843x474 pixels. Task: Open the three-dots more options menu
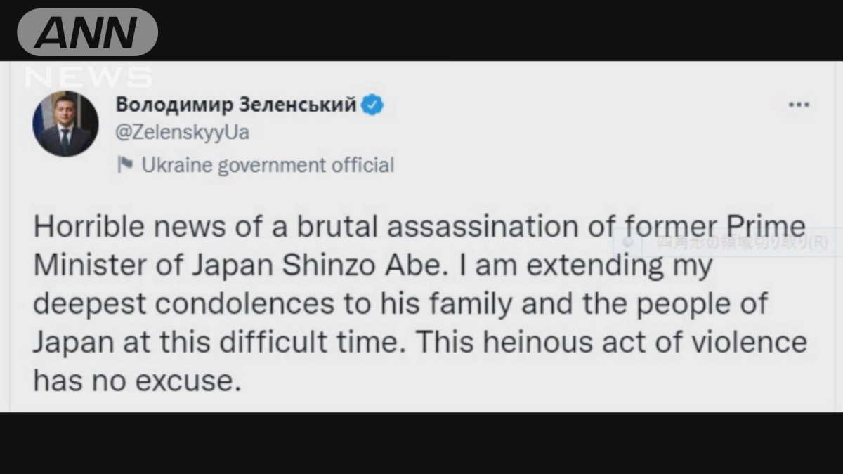point(799,105)
